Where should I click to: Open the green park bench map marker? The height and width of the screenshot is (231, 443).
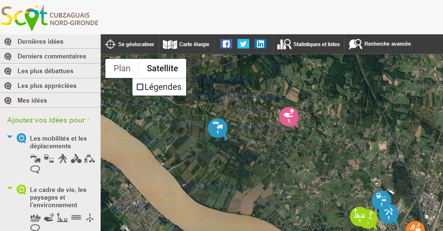[359, 217]
